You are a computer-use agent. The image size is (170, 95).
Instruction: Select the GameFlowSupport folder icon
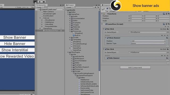coord(77,75)
